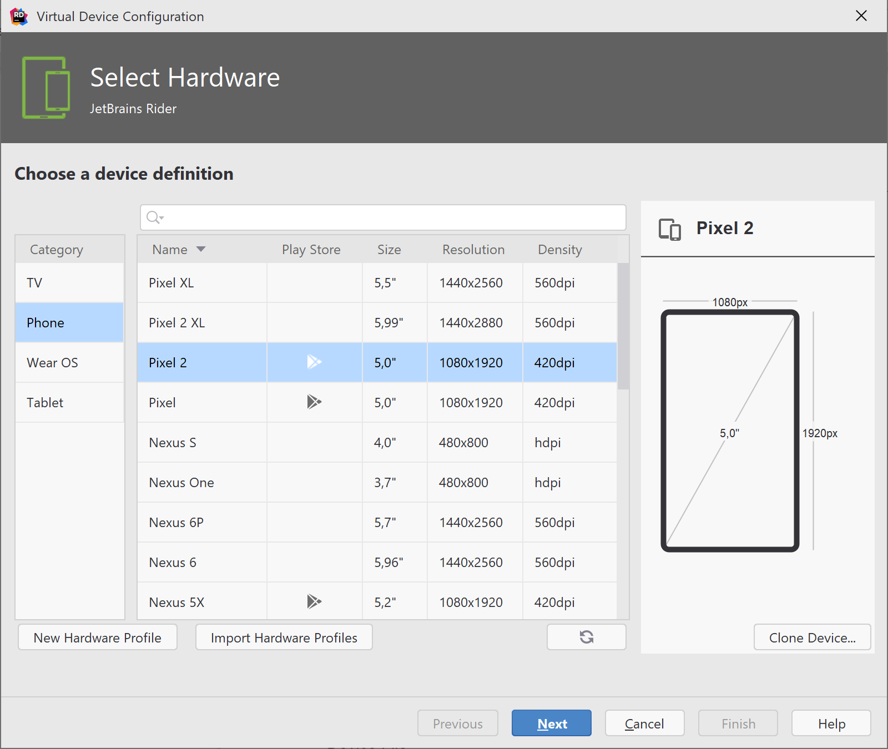
Task: Select the Tablet category
Action: click(69, 403)
